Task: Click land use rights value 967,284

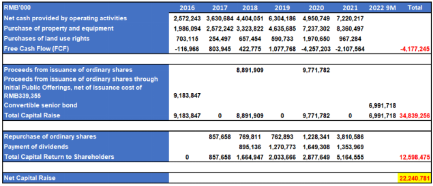Action: [x=350, y=38]
